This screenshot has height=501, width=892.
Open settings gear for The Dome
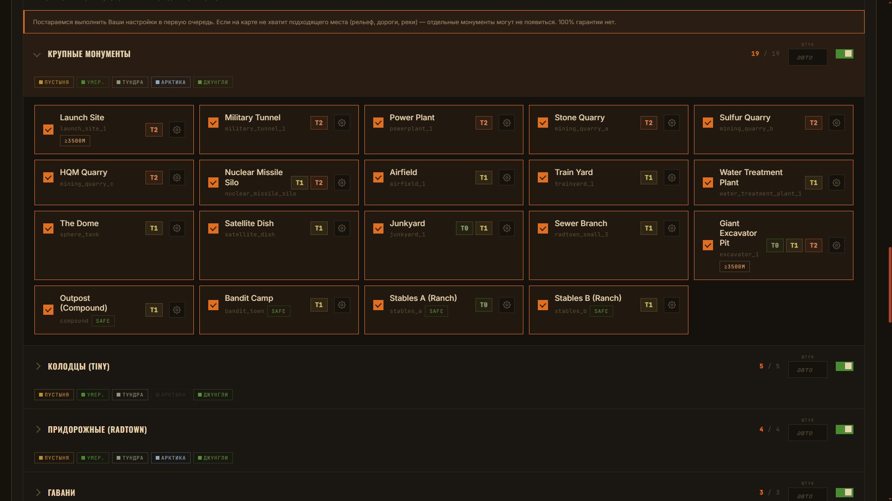(x=177, y=228)
